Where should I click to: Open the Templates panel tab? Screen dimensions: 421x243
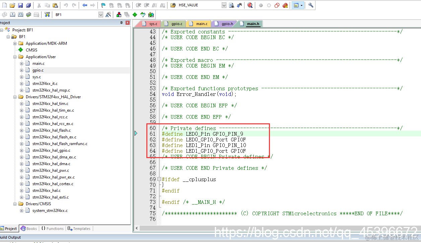[x=79, y=229]
